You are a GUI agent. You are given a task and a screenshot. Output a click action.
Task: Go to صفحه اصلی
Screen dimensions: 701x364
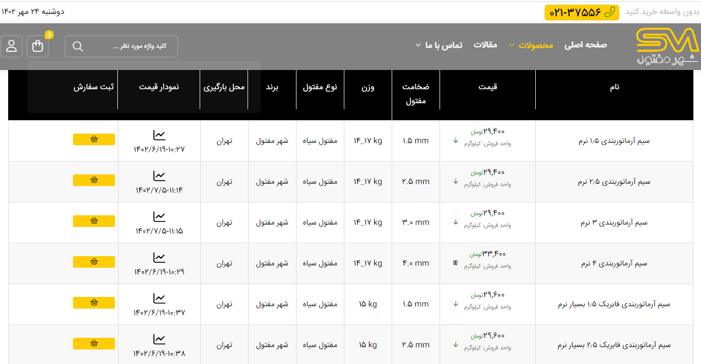[x=585, y=45]
